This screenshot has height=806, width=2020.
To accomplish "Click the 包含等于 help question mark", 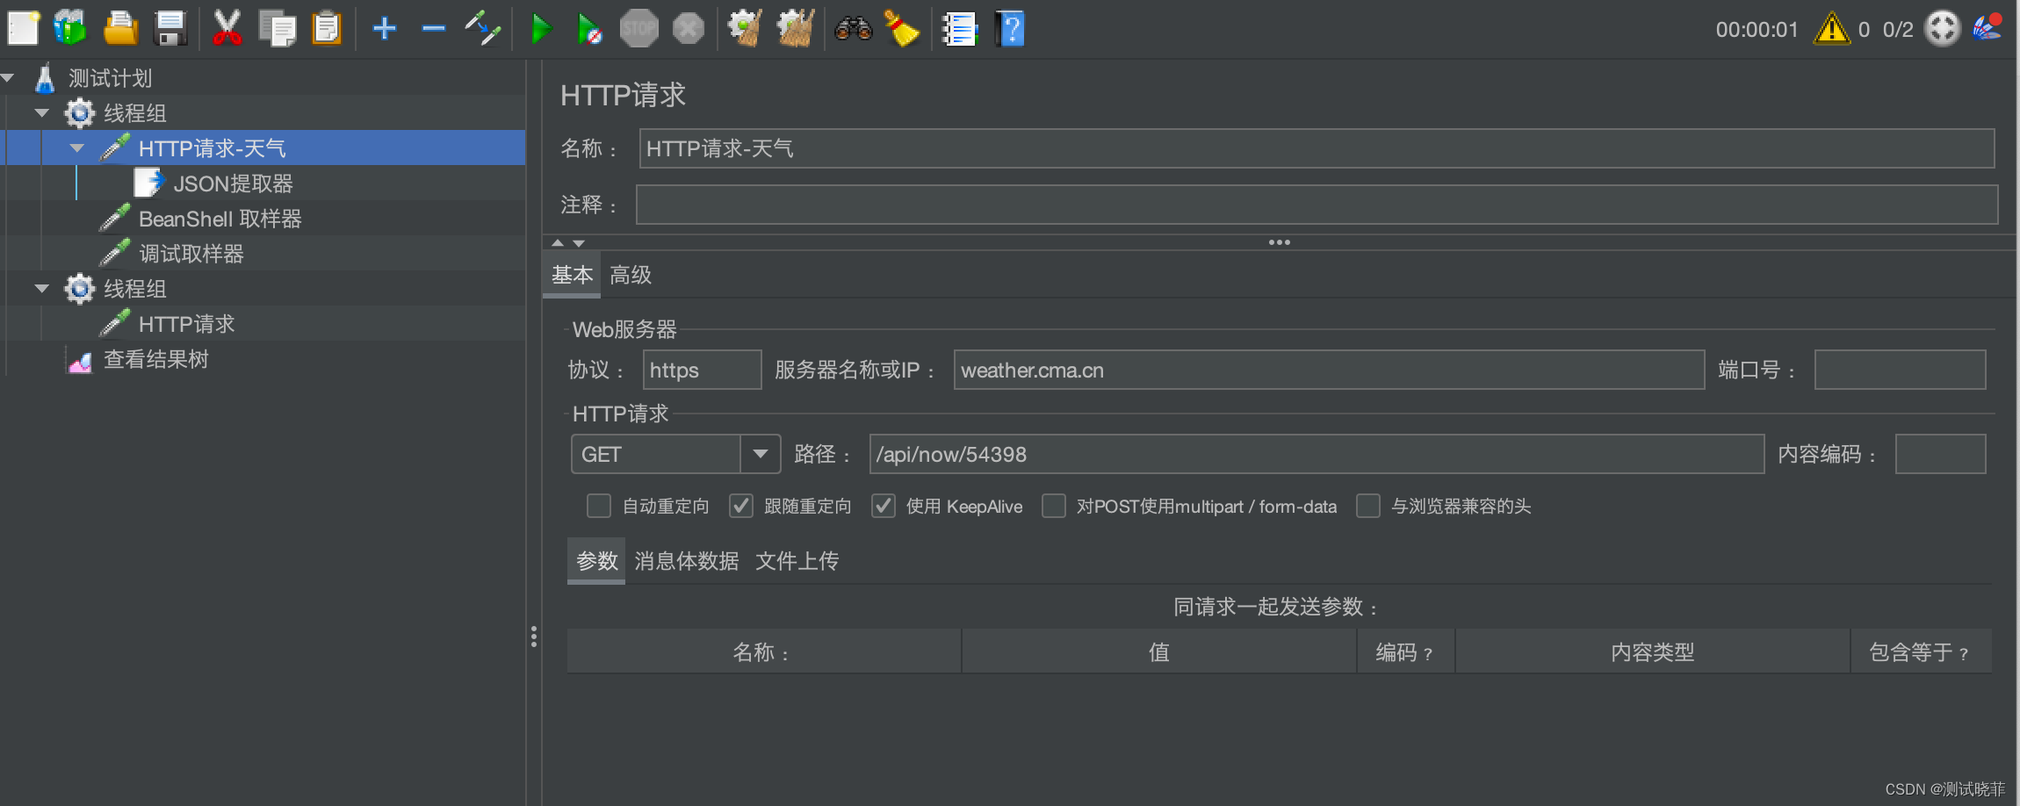I will [x=1966, y=653].
